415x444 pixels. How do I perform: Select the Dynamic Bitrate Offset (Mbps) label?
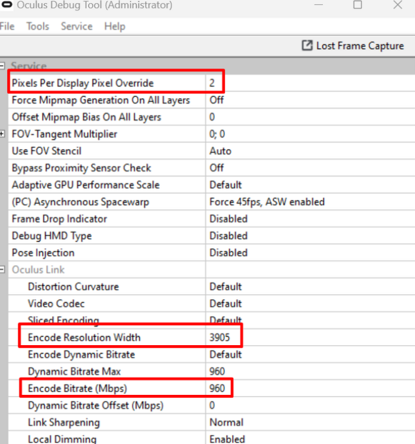point(96,405)
